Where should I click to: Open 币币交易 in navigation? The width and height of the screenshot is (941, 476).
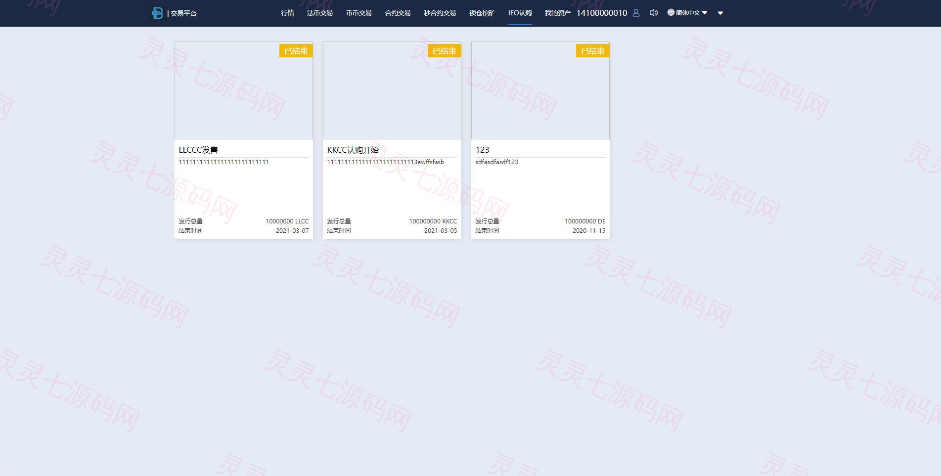[358, 13]
